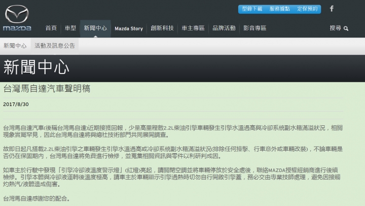Open the 車型 models menu

[x=70, y=28]
